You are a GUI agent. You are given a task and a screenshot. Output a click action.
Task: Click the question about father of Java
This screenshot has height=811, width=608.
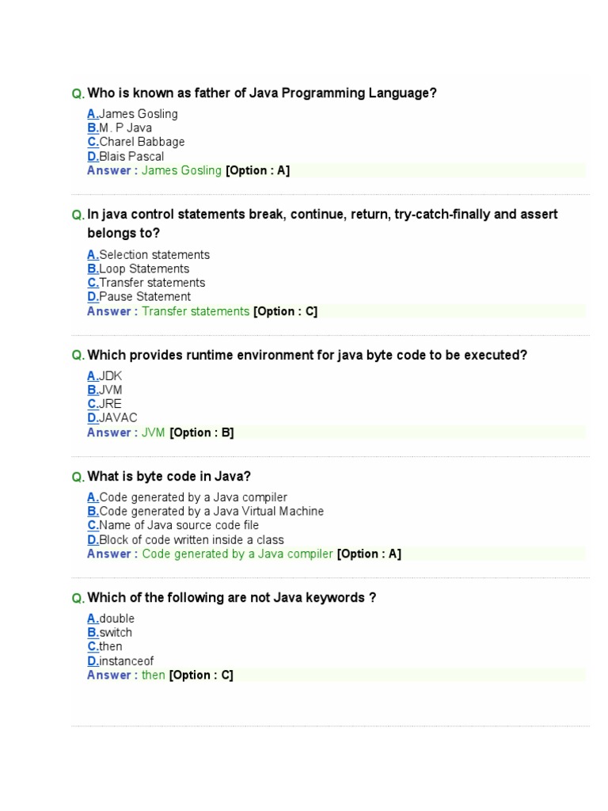pos(261,93)
